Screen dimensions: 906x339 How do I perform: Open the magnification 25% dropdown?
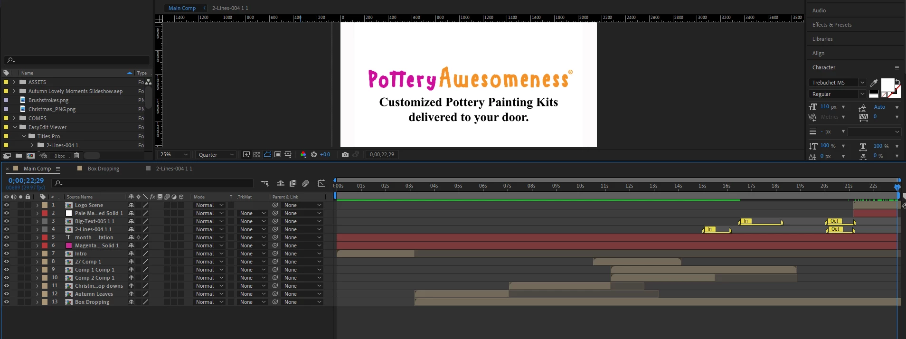pos(174,155)
